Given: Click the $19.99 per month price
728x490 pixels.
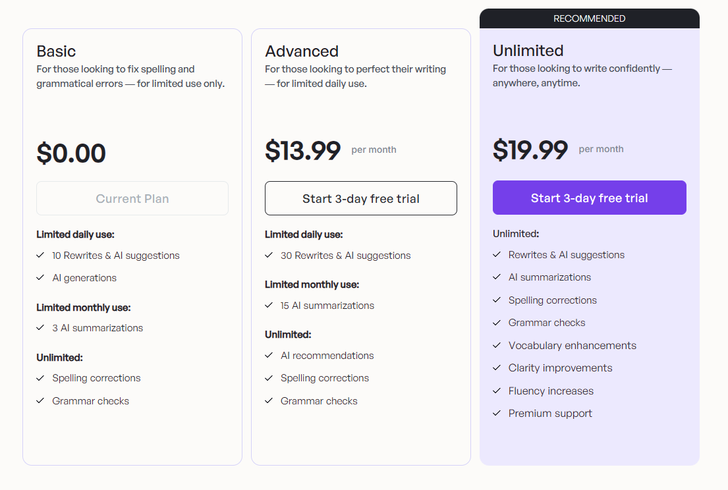Looking at the screenshot, I should pos(558,150).
